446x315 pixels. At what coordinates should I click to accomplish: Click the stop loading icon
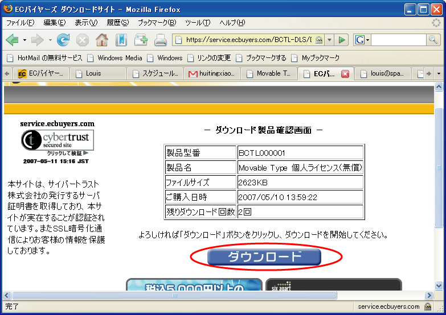(x=83, y=40)
